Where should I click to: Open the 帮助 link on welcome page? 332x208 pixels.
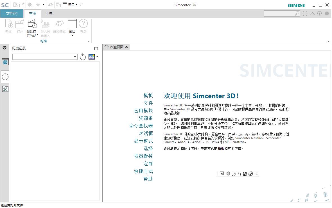pos(148,179)
